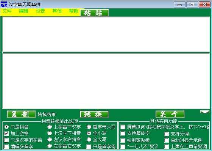Click the app icon in the title bar
Image resolution: width=212 pixels, height=151 pixels.
(x=4, y=4)
